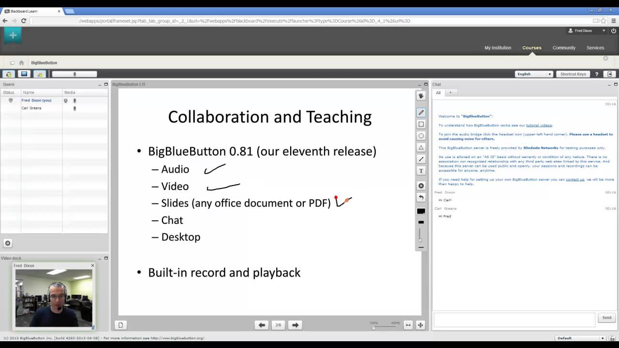Screen dimensions: 619x348
Task: Click the share desktop icon
Action: [x=24, y=74]
